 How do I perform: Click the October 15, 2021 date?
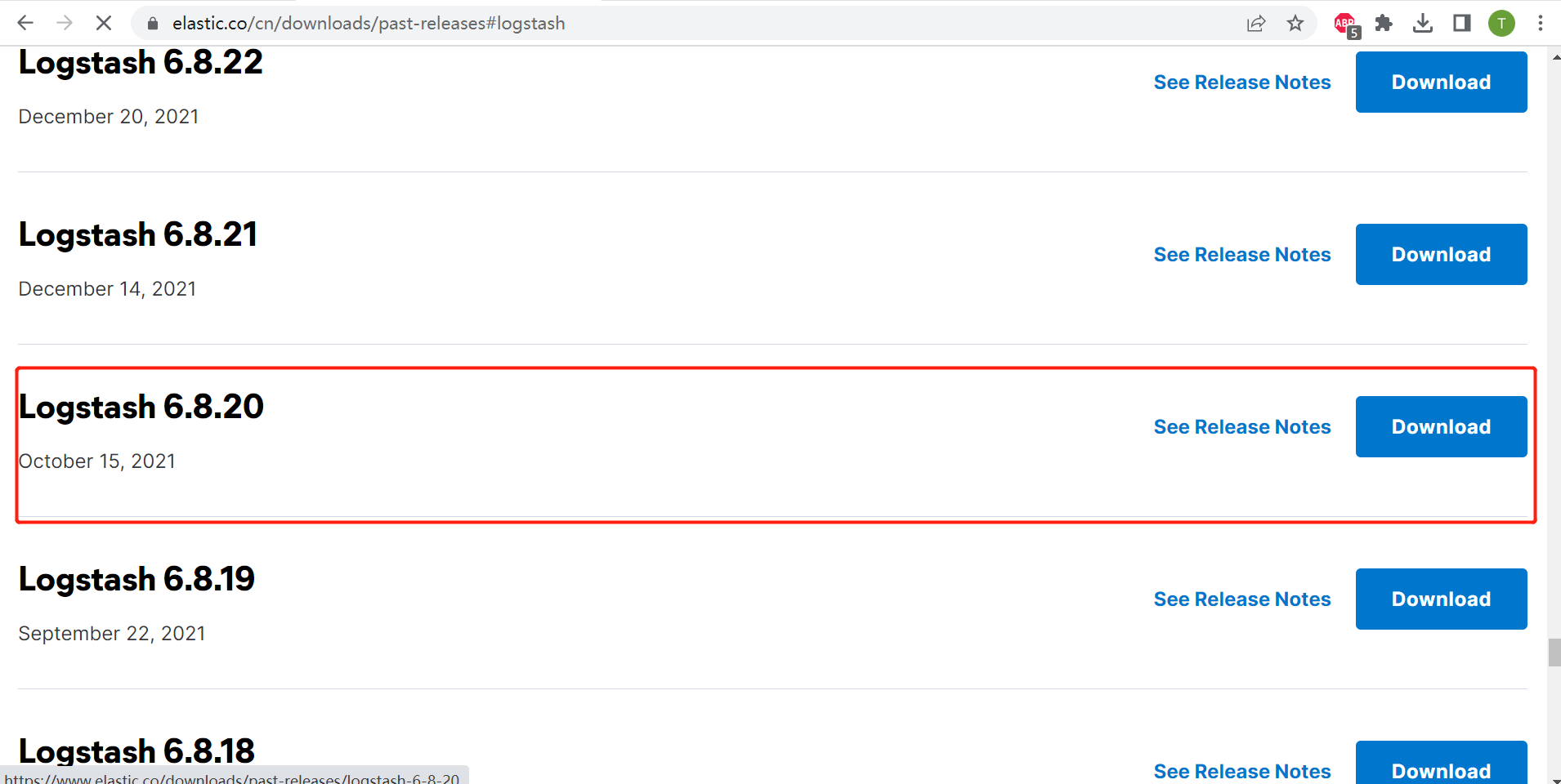[97, 461]
